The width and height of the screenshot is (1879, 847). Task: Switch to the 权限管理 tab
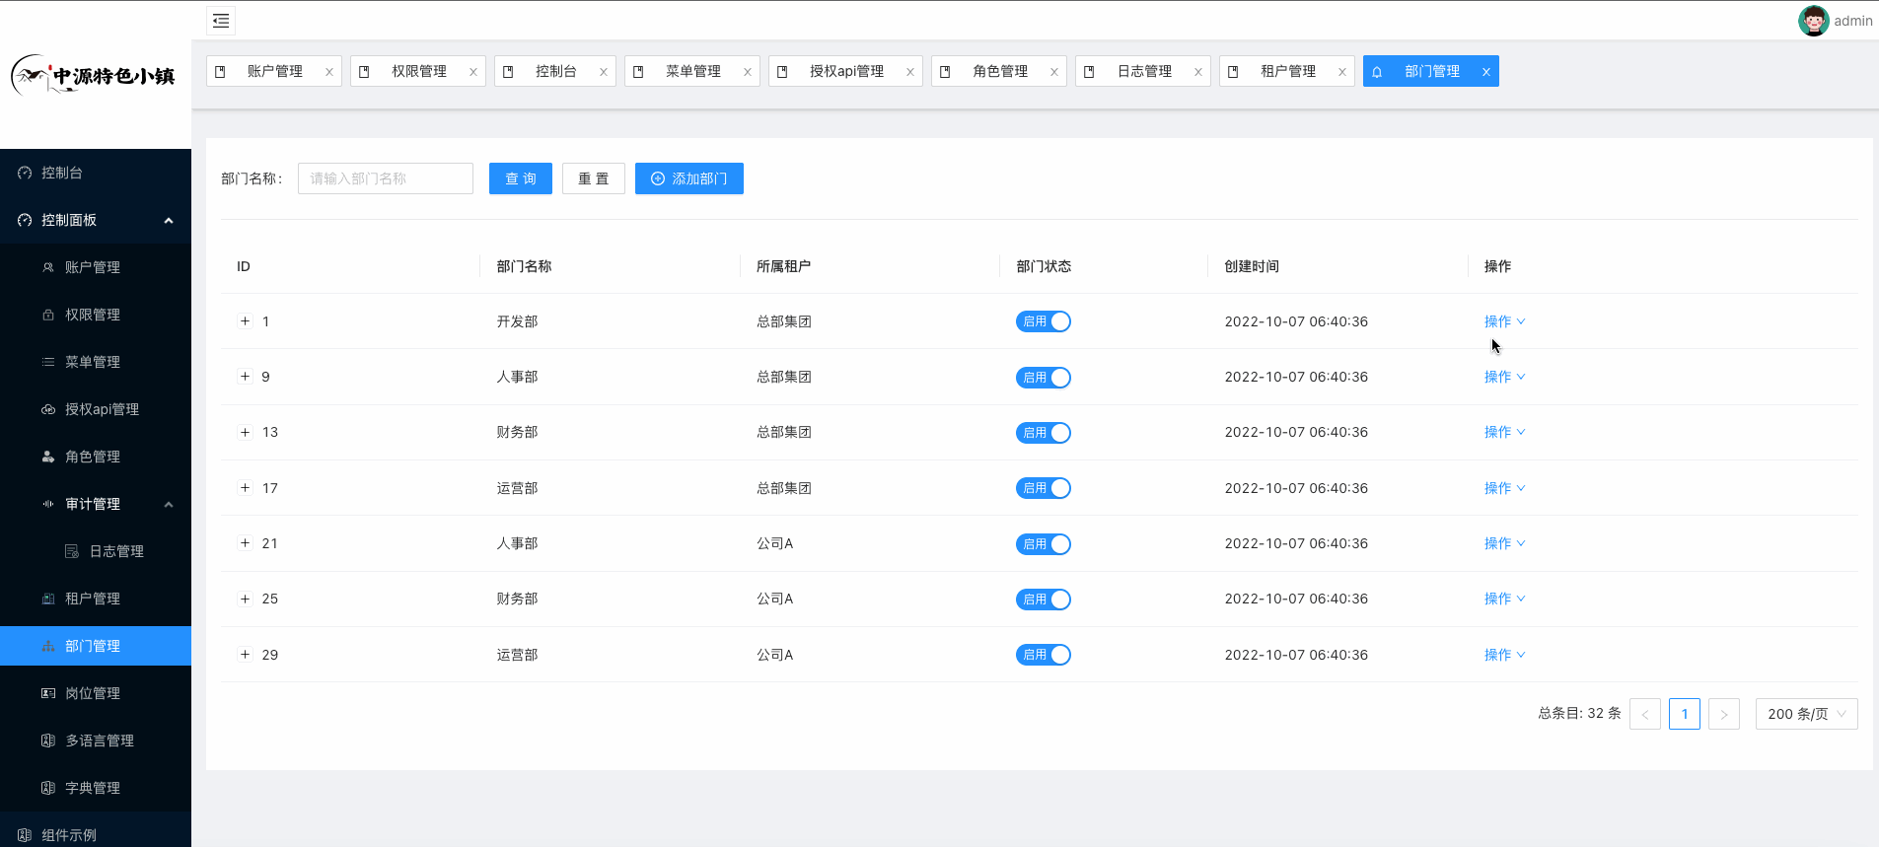(418, 71)
